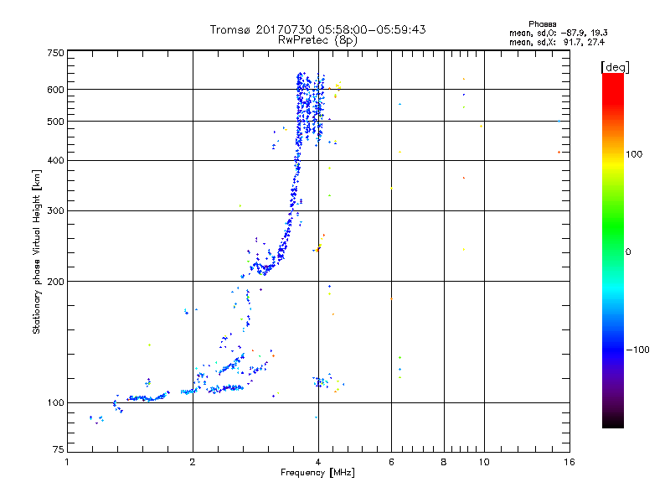
Task: Click the colorbar tick label "-100"
Action: point(637,350)
